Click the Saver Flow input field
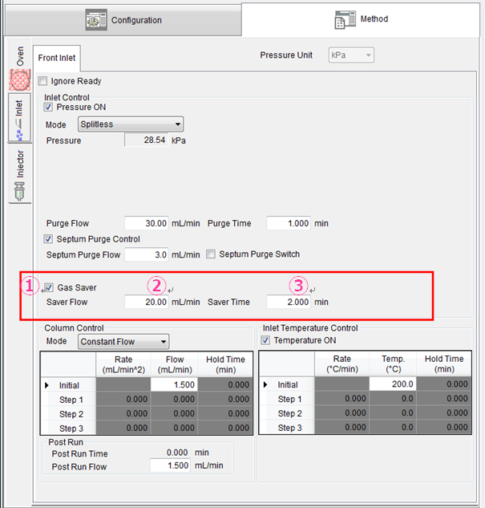 (147, 303)
